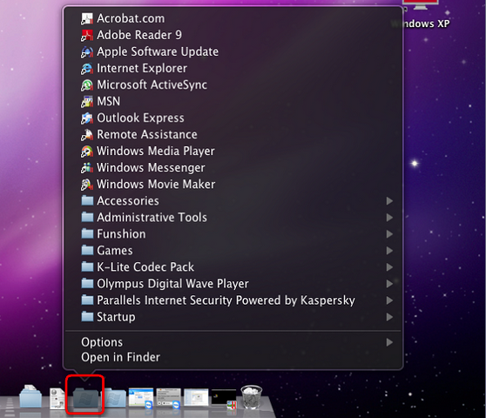Click the Microsoft ActiveSync icon
Viewport: 486px width, 418px height.
pyautogui.click(x=87, y=84)
